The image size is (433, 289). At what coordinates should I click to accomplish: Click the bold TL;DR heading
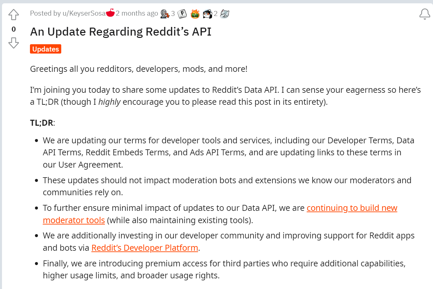[42, 123]
